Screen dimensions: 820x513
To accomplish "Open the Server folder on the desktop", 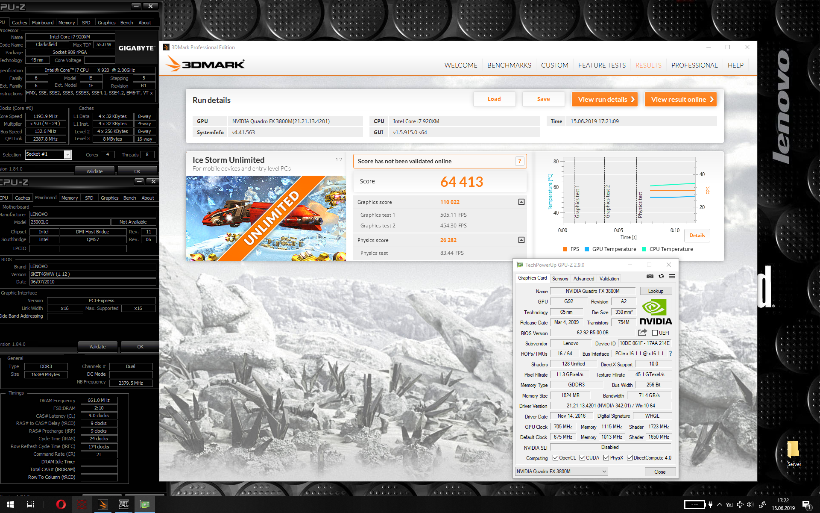I will click(x=794, y=454).
